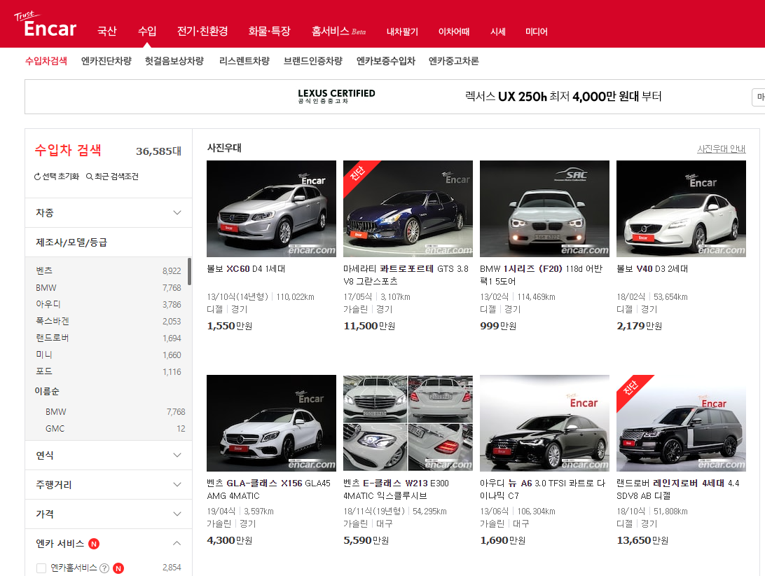Click the 사진우대 안내 link
Screen dimensions: 765x576
click(x=721, y=149)
